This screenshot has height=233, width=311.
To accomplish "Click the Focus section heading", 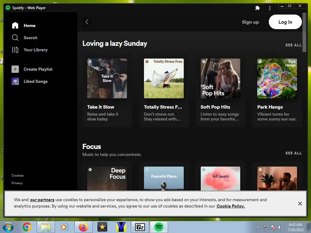I will (x=92, y=147).
